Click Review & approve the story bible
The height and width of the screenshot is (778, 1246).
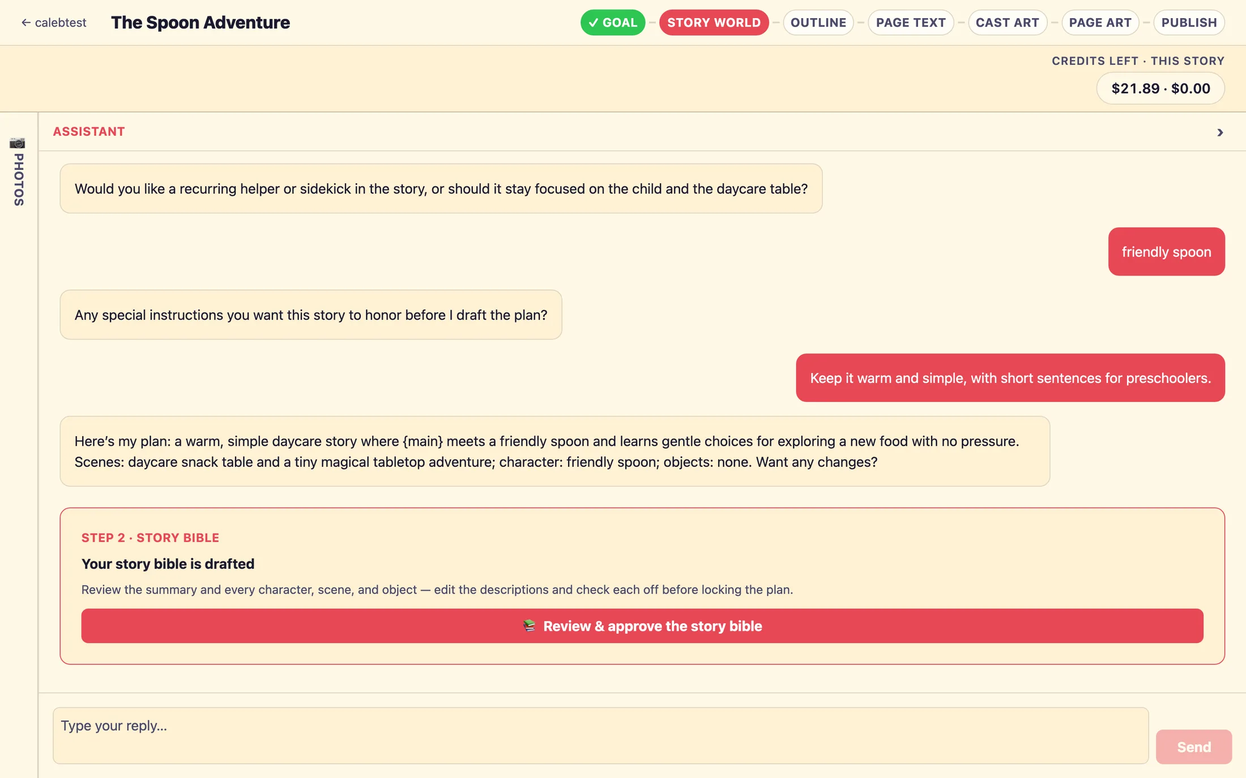click(642, 626)
